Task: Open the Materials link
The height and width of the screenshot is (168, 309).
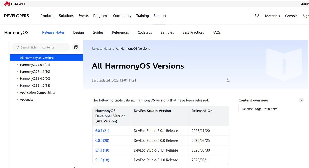Action: 272,16
